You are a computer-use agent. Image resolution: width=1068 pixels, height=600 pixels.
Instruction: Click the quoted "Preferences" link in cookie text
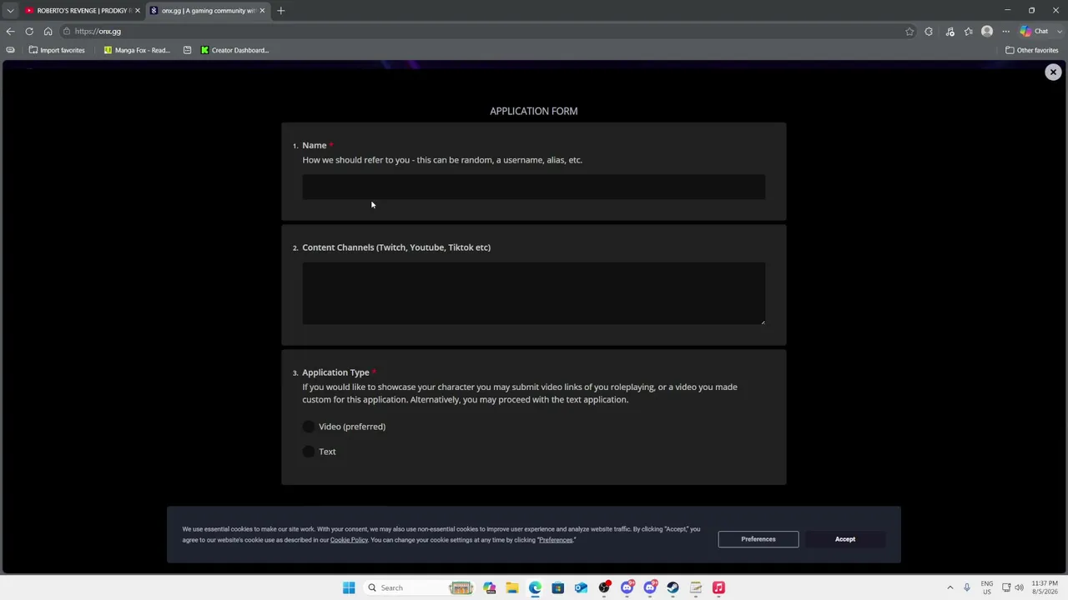[x=556, y=540]
